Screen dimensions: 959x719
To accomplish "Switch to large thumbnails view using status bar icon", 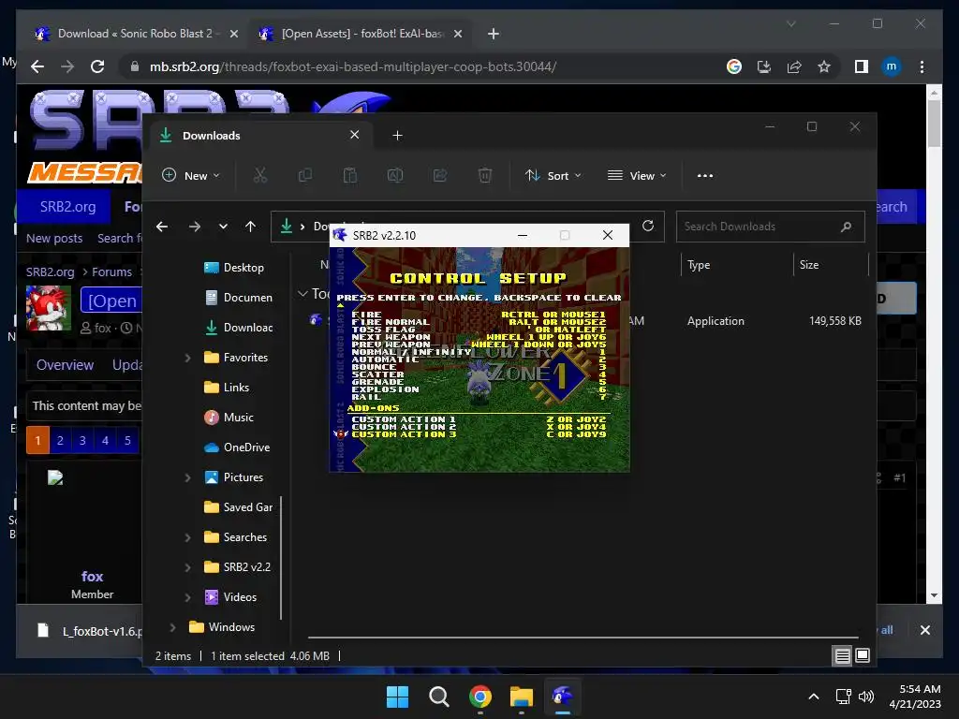I will click(863, 656).
